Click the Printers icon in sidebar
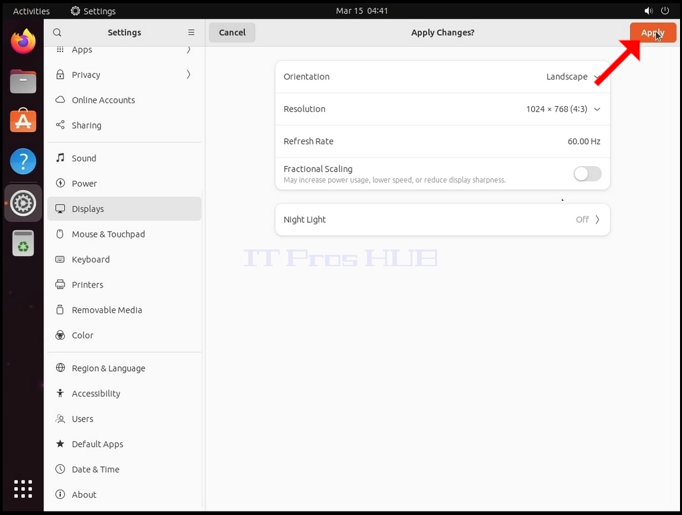This screenshot has height=515, width=682. pos(61,284)
